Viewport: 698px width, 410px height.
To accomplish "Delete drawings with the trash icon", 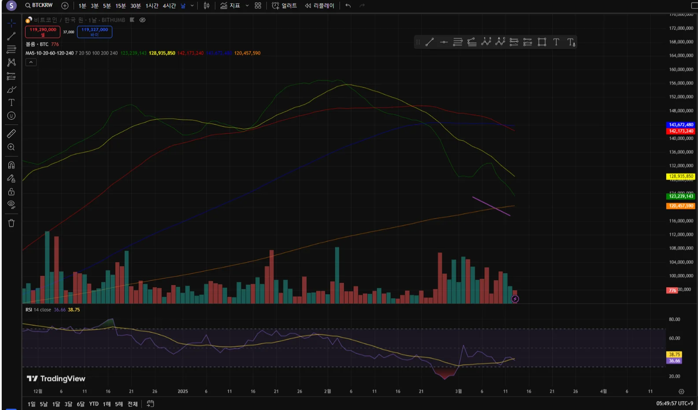I will [11, 223].
